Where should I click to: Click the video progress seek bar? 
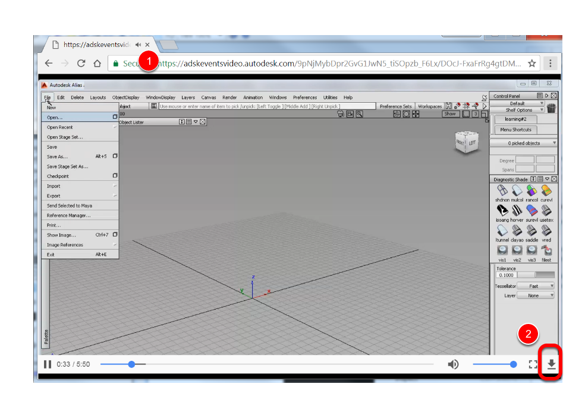pyautogui.click(x=267, y=364)
